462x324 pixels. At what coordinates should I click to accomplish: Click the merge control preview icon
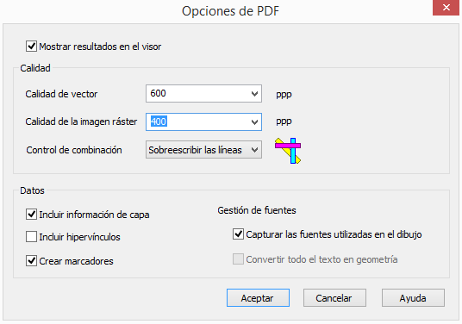[x=288, y=151]
